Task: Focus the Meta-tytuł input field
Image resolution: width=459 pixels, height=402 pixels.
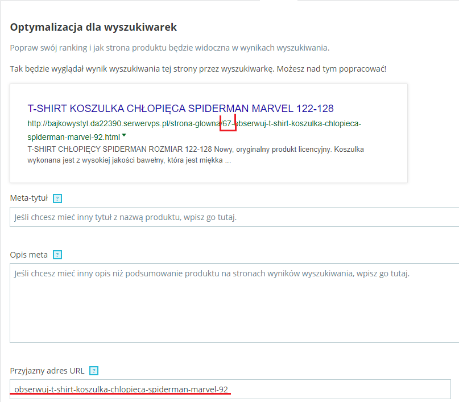Action: pos(234,217)
